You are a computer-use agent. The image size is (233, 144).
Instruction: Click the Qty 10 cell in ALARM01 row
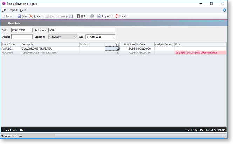tap(112, 53)
